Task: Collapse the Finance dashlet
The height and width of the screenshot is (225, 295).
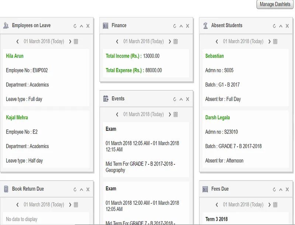Action: click(x=181, y=26)
